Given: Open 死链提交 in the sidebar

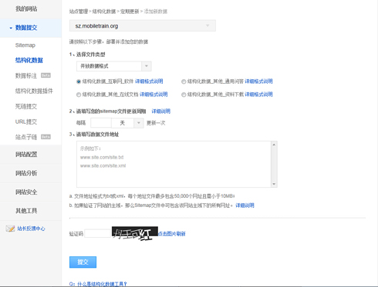Looking at the screenshot, I should point(26,106).
